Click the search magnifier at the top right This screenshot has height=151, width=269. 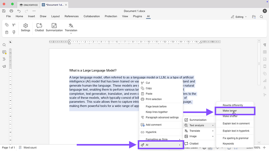262,16
